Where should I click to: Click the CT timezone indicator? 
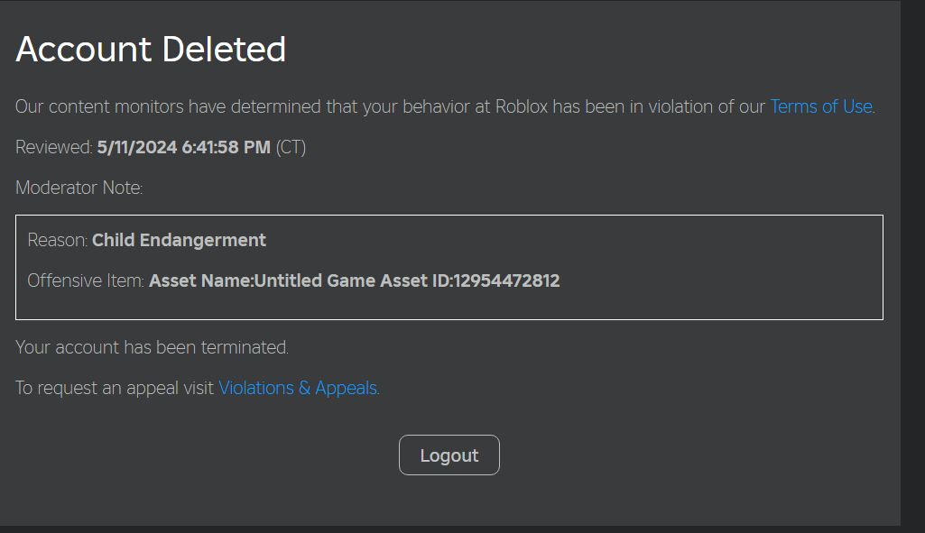tap(292, 147)
